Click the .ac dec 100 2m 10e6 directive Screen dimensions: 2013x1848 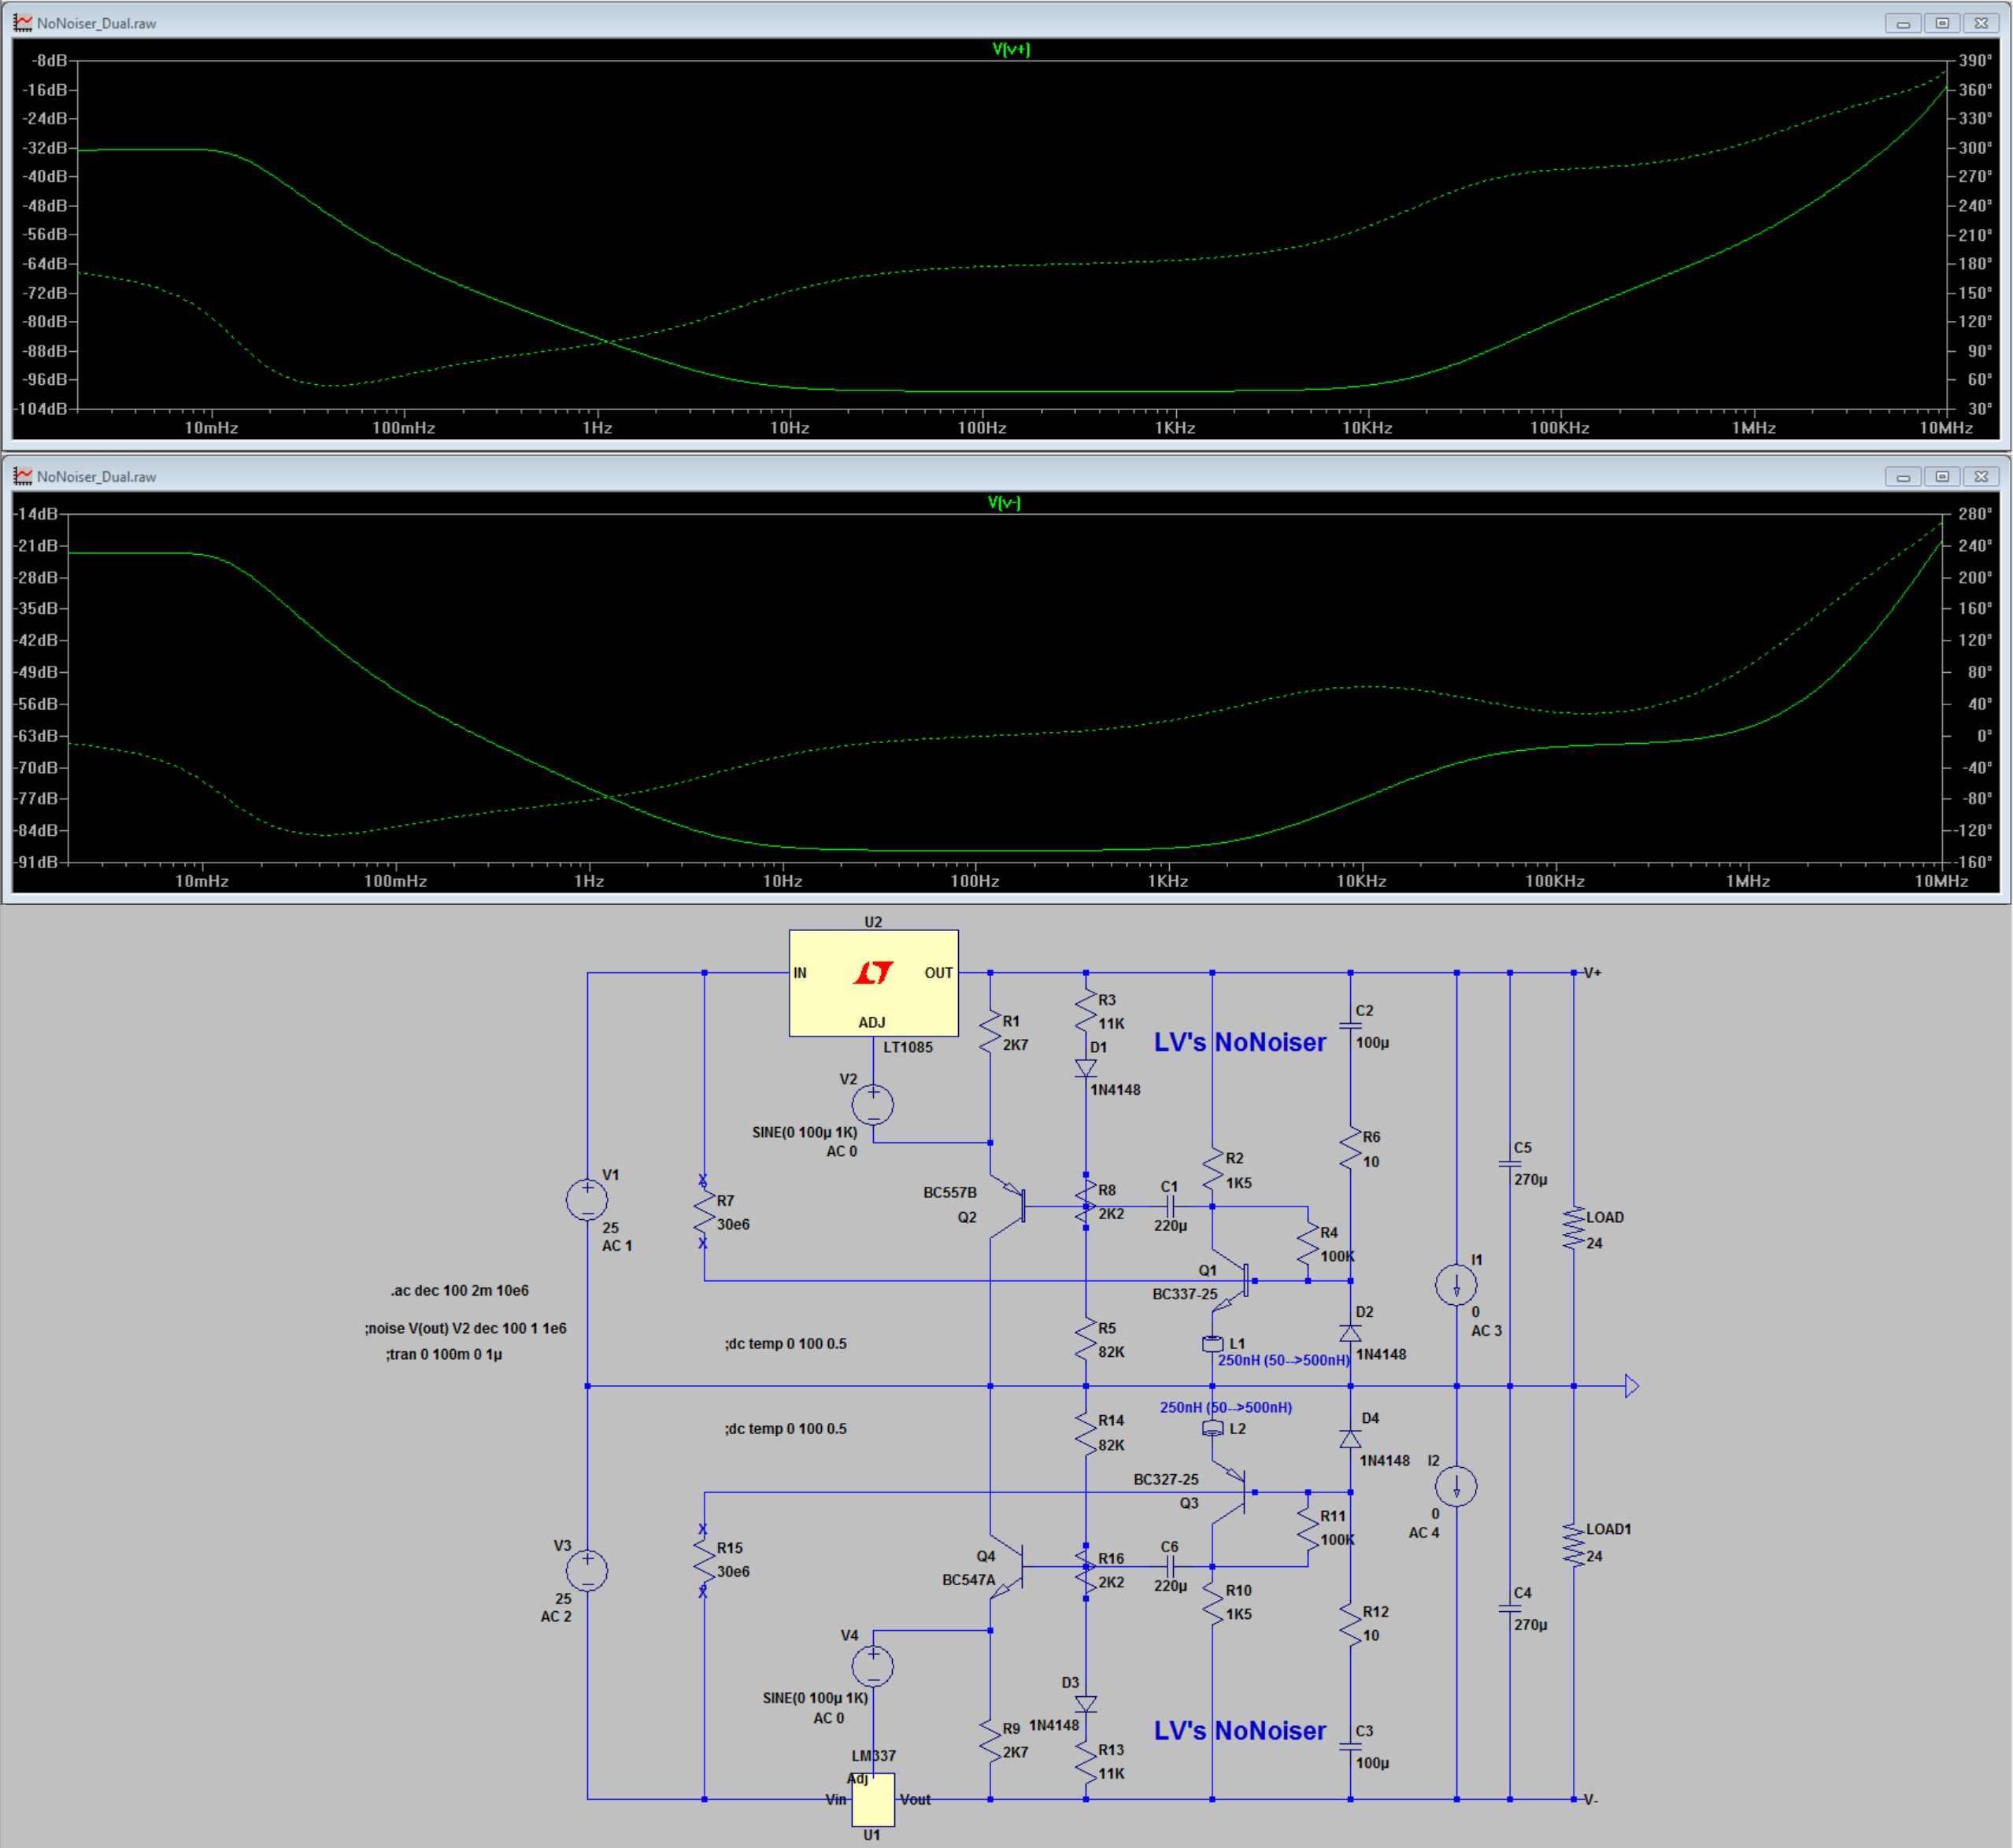(459, 1290)
